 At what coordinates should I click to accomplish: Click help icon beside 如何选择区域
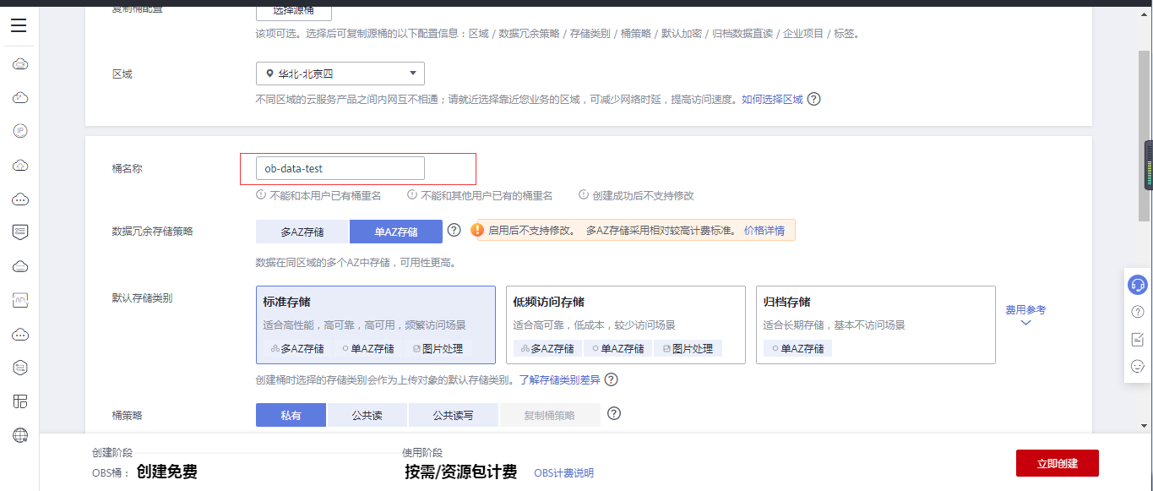814,99
